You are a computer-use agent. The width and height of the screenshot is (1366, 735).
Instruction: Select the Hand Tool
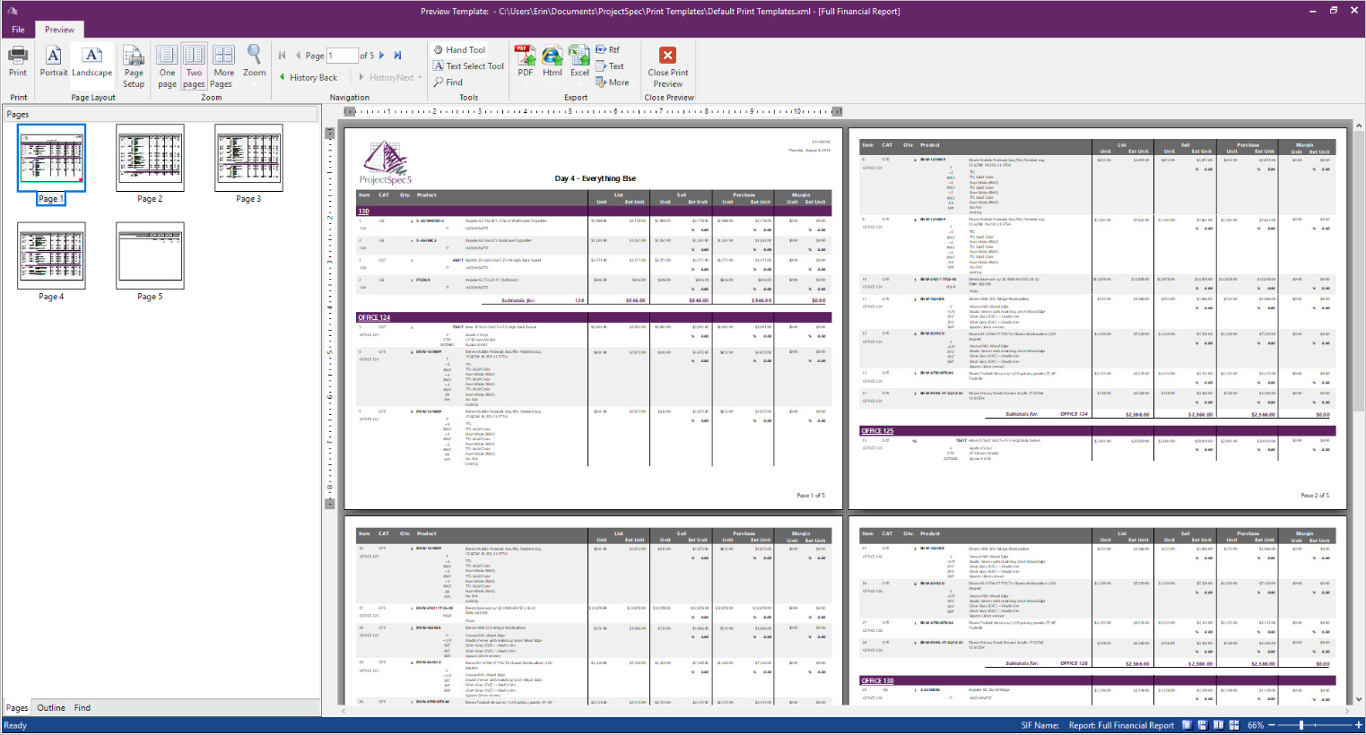point(460,49)
